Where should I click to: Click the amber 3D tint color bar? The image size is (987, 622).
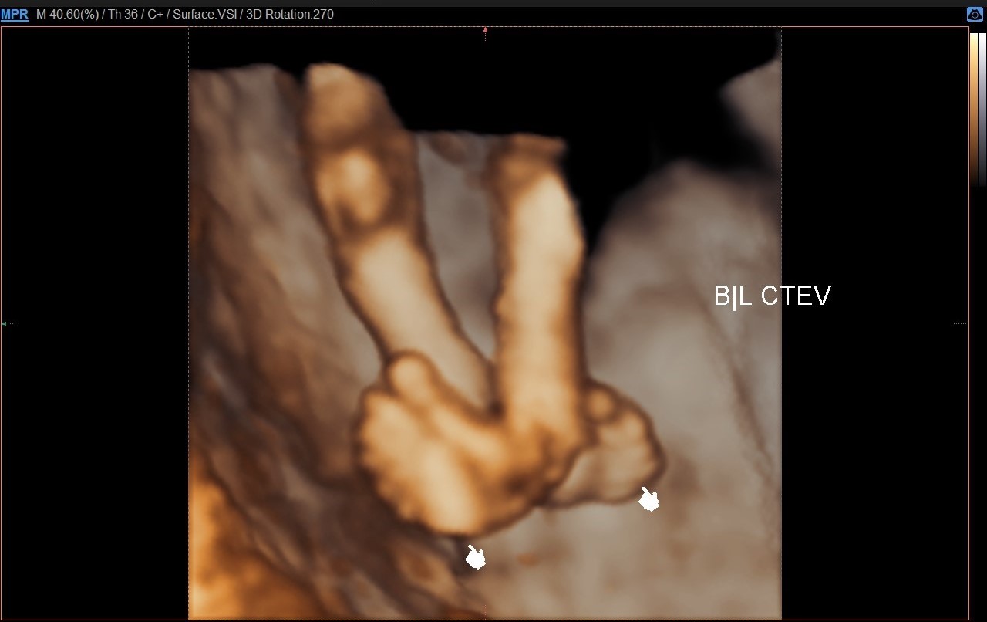click(x=974, y=109)
